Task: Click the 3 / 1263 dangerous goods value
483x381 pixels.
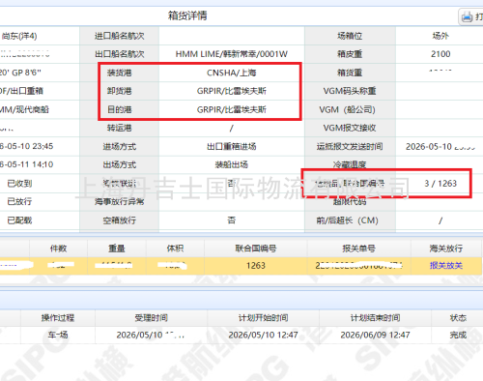Action: [440, 184]
